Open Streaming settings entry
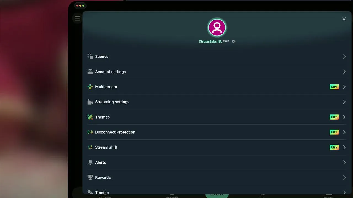The height and width of the screenshot is (198, 353). (217, 102)
